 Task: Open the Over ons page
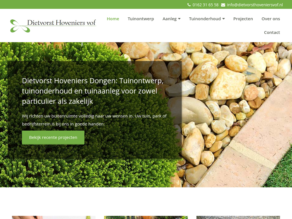[271, 19]
